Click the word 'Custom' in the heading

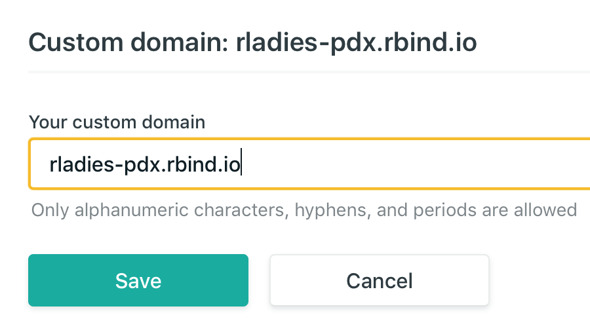(x=75, y=42)
